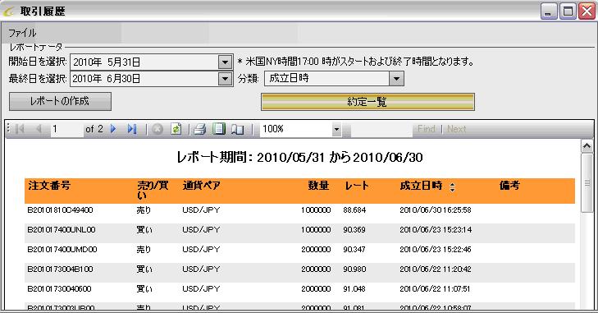
Task: Go to next report page
Action: point(113,129)
